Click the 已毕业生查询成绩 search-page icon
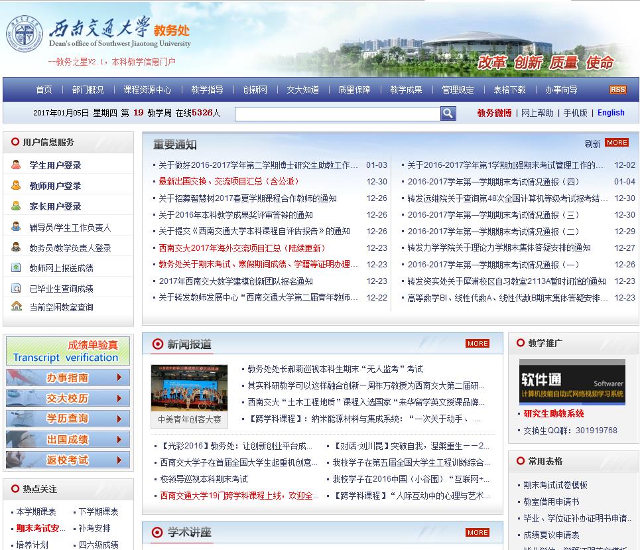640x550 pixels. coord(16,289)
